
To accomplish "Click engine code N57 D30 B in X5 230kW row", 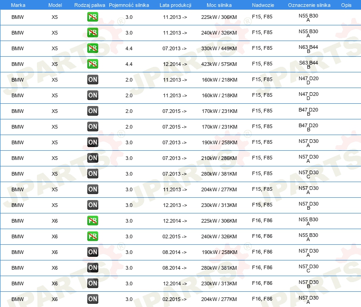I will click(308, 206).
